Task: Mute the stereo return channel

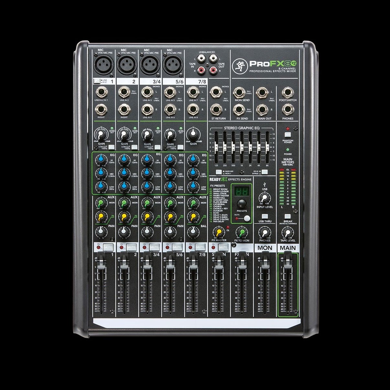Action: click(223, 247)
